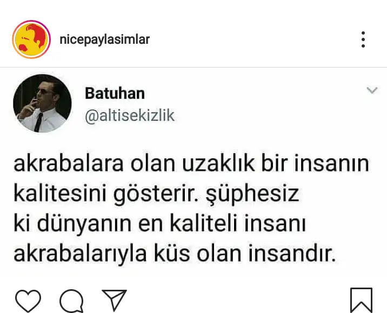Click the word 'kaliteli' in the third line
This screenshot has width=387, height=313.
click(203, 223)
